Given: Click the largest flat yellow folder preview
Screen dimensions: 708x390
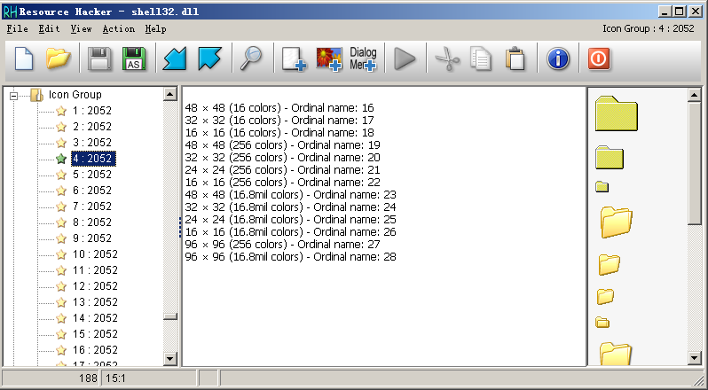Looking at the screenshot, I should [x=617, y=113].
